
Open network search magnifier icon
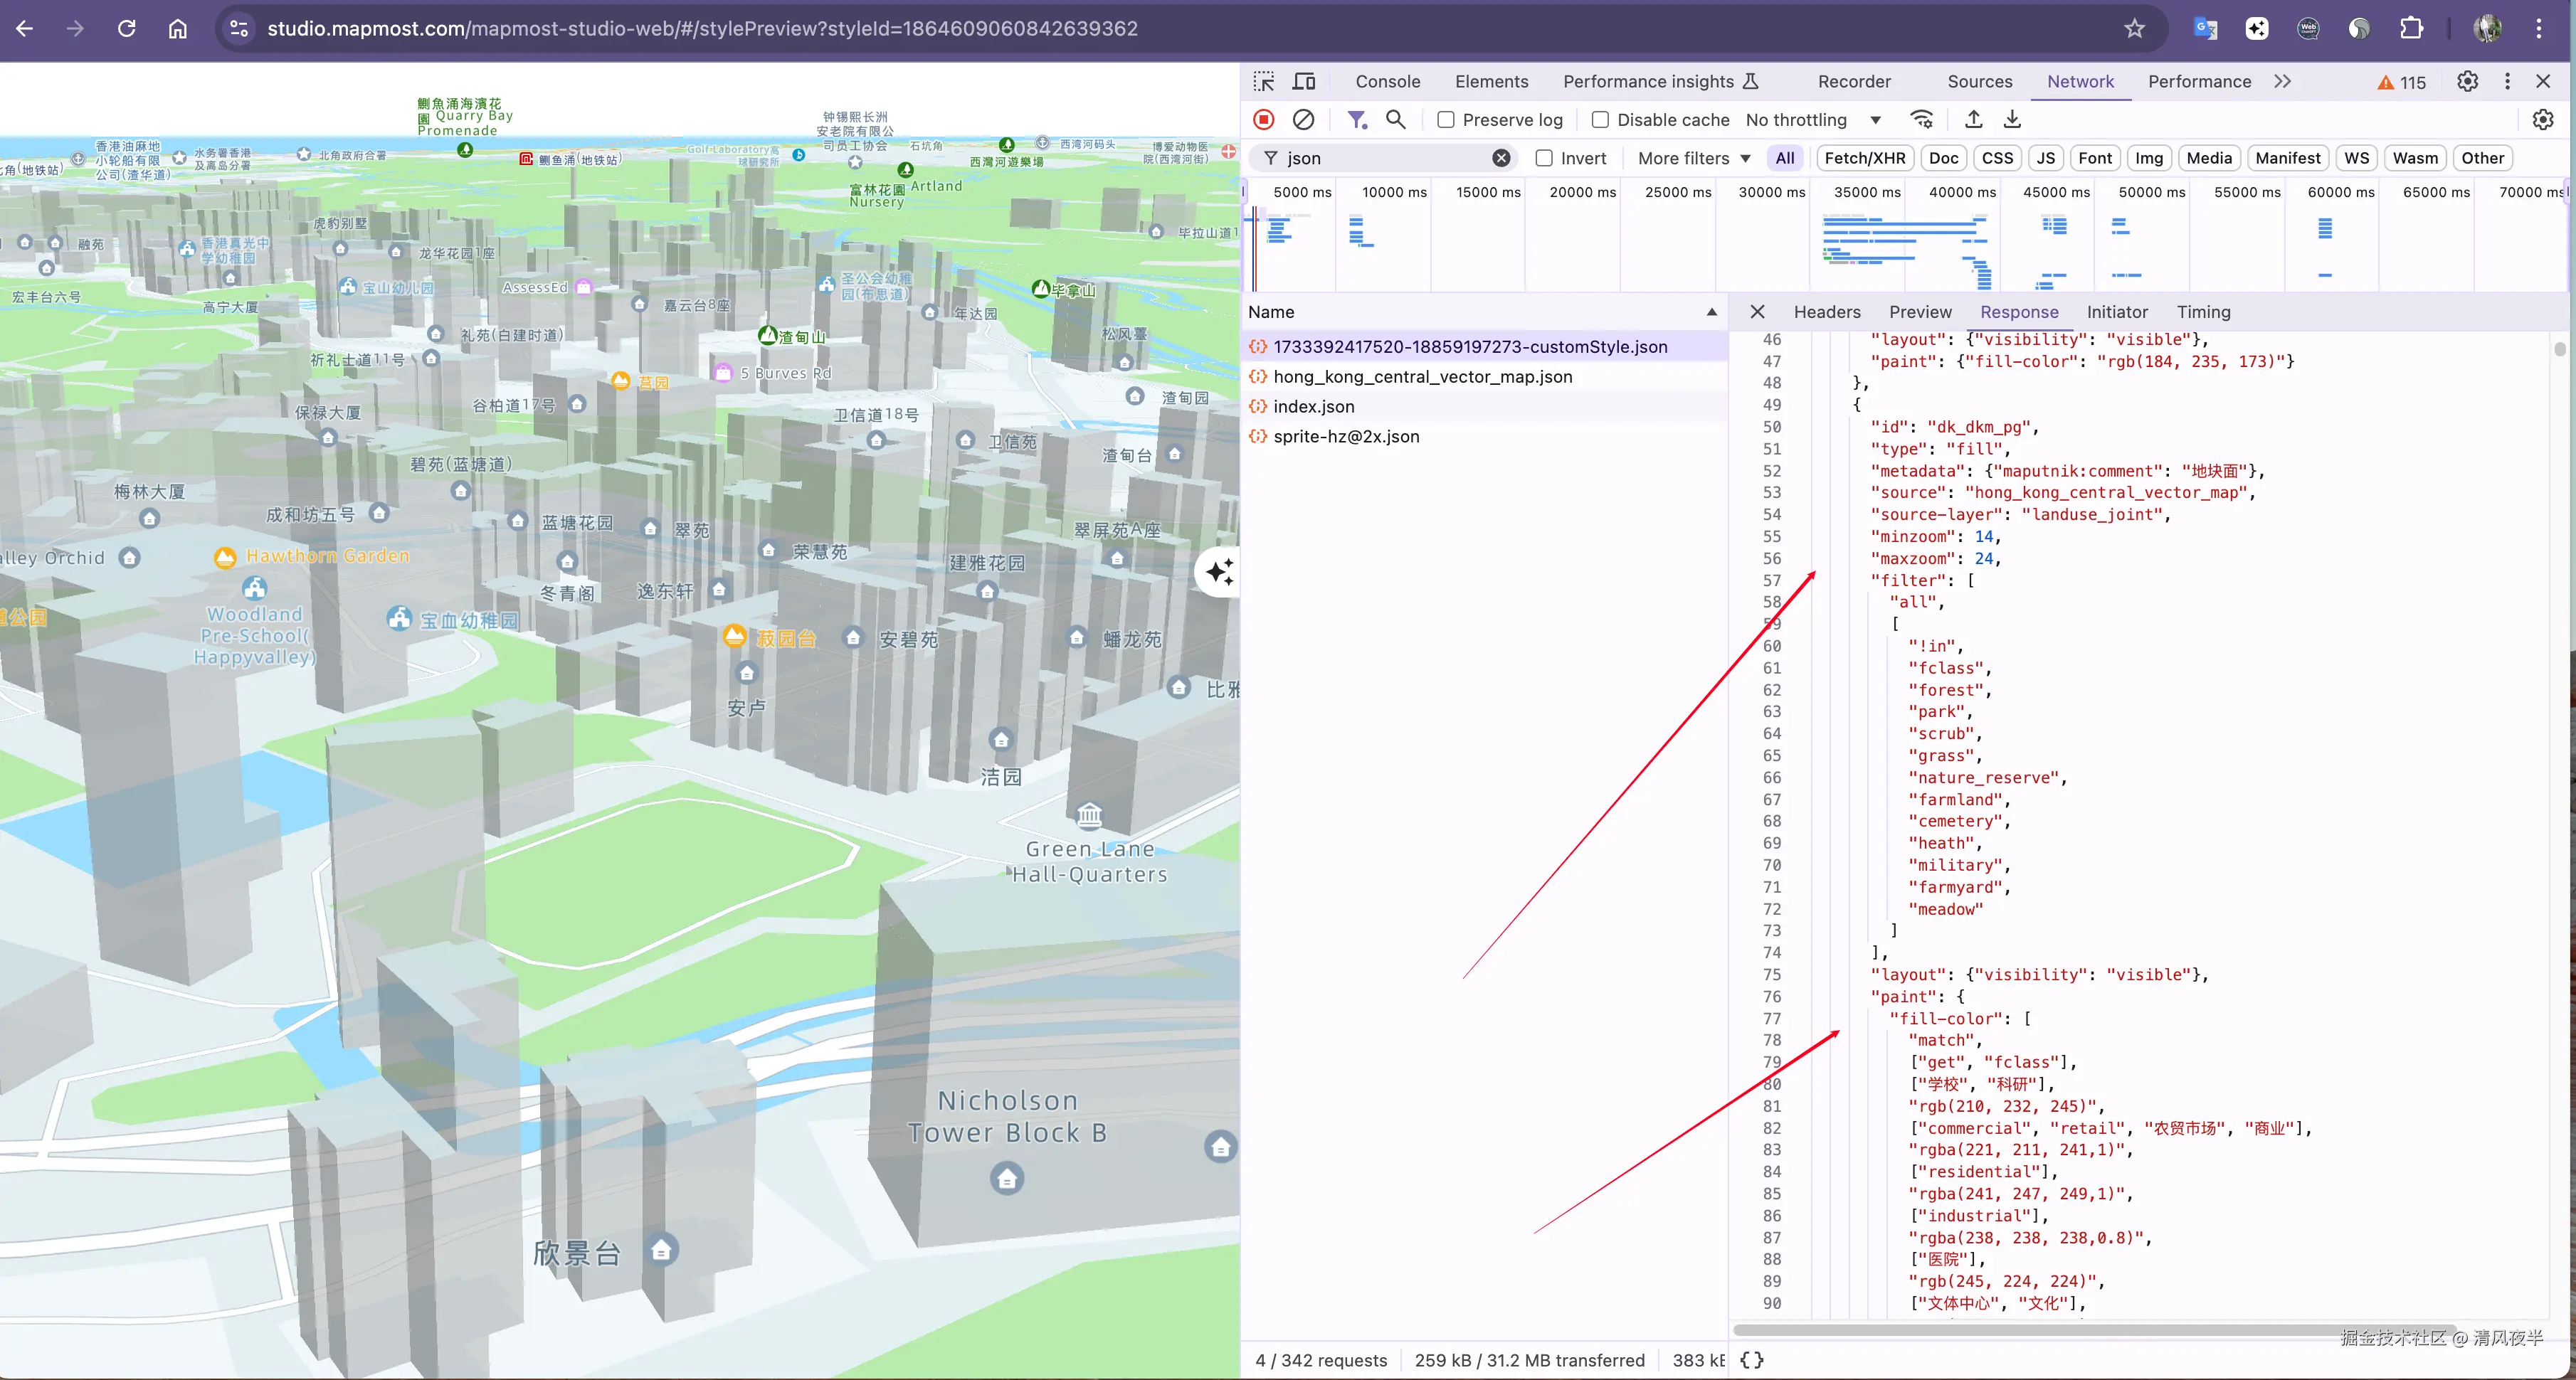point(1395,120)
